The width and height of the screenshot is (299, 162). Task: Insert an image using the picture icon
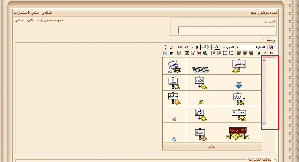pos(187,53)
